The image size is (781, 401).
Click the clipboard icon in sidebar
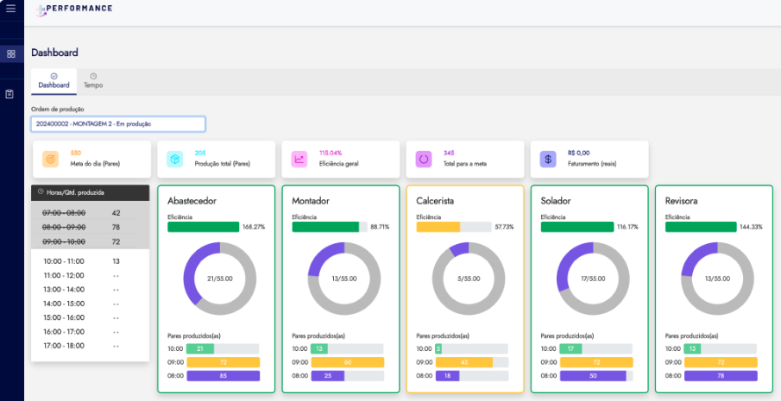(x=10, y=94)
